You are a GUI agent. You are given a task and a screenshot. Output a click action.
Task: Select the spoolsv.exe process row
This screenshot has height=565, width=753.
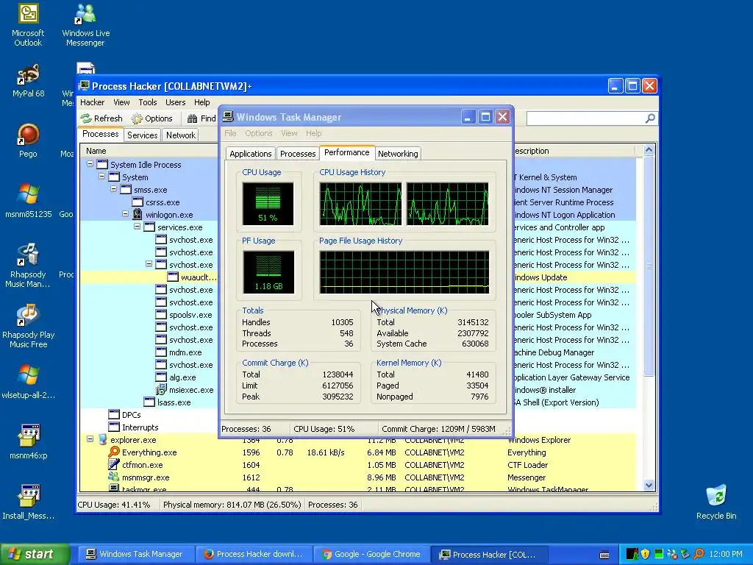tap(358, 315)
